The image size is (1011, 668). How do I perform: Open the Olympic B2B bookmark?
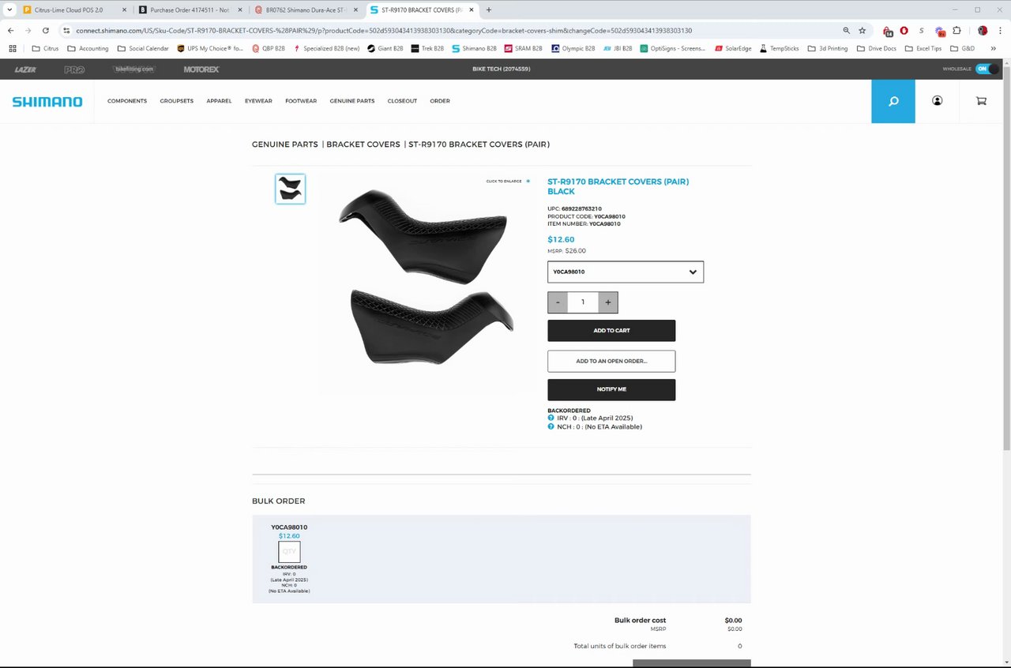(573, 48)
